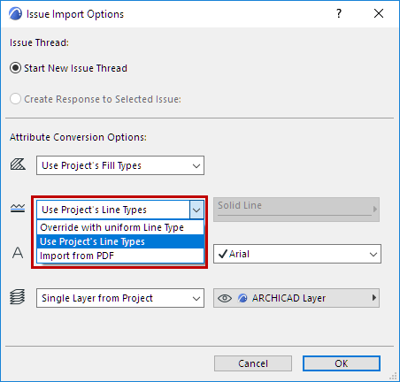Collapse the line types dropdown arrow
Image resolution: width=400 pixels, height=382 pixels.
point(196,210)
